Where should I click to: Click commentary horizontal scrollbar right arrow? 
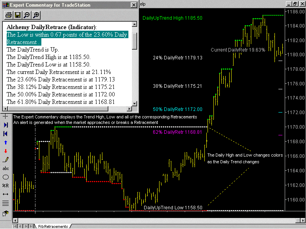130,109
